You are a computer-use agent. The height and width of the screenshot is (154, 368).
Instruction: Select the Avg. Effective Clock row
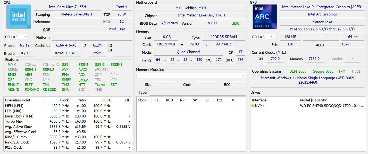68,132
